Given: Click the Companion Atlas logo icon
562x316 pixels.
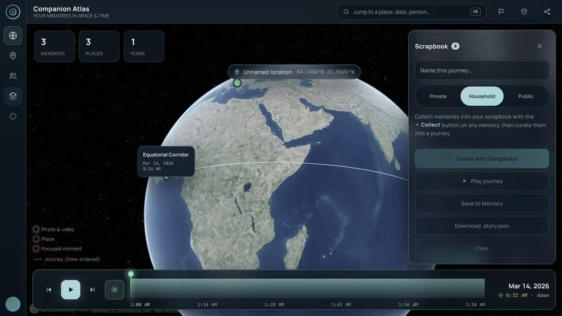Looking at the screenshot, I should (x=13, y=12).
